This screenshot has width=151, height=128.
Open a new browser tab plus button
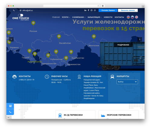click(143, 7)
